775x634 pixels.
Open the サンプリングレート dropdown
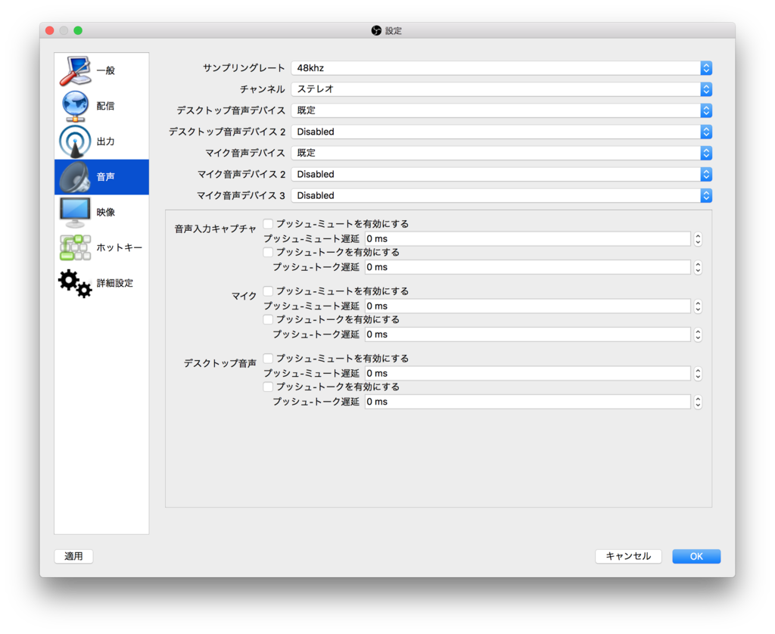(x=521, y=68)
